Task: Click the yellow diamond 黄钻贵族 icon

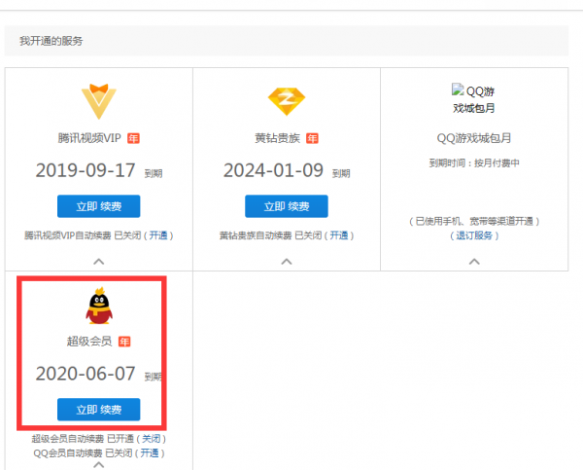Action: [287, 101]
